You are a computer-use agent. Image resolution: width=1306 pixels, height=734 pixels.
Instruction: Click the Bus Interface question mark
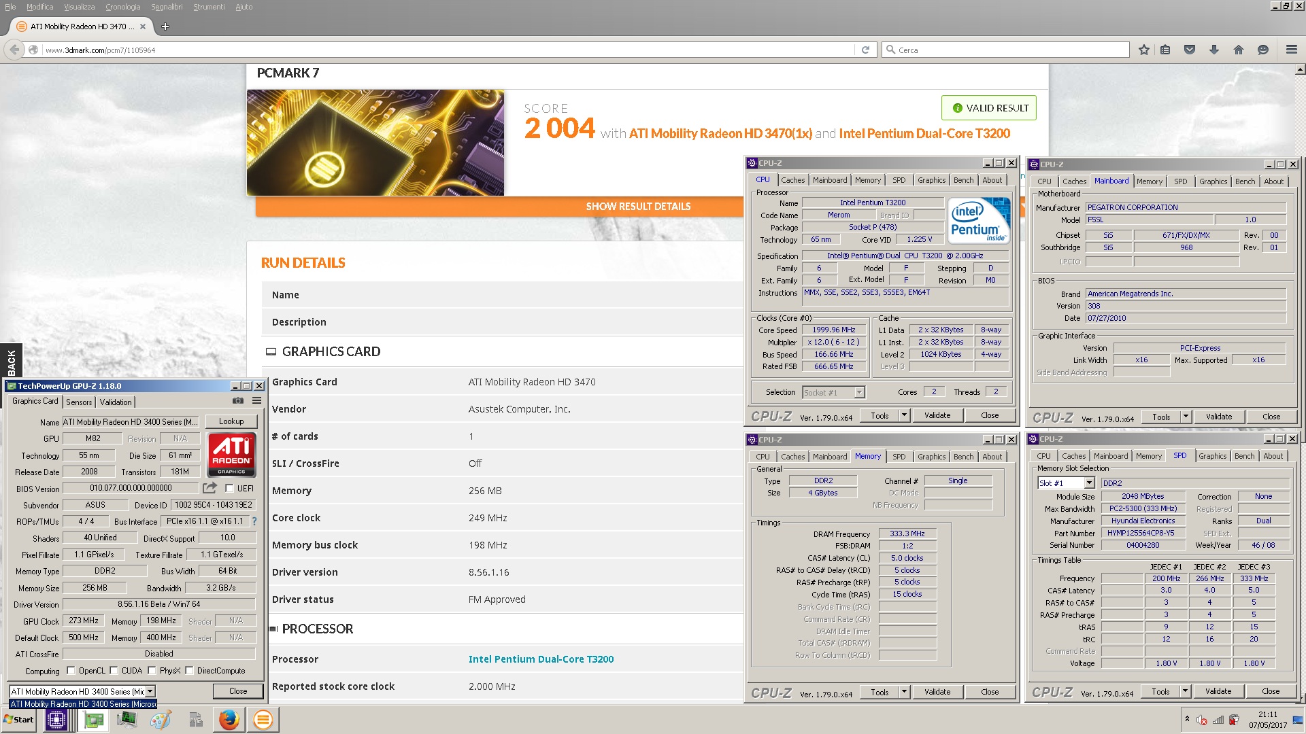(254, 521)
